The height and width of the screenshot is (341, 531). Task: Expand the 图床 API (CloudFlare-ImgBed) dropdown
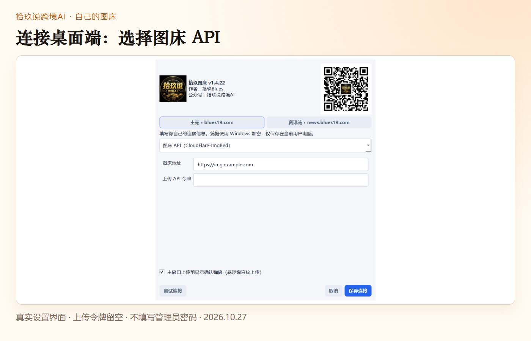(x=265, y=145)
